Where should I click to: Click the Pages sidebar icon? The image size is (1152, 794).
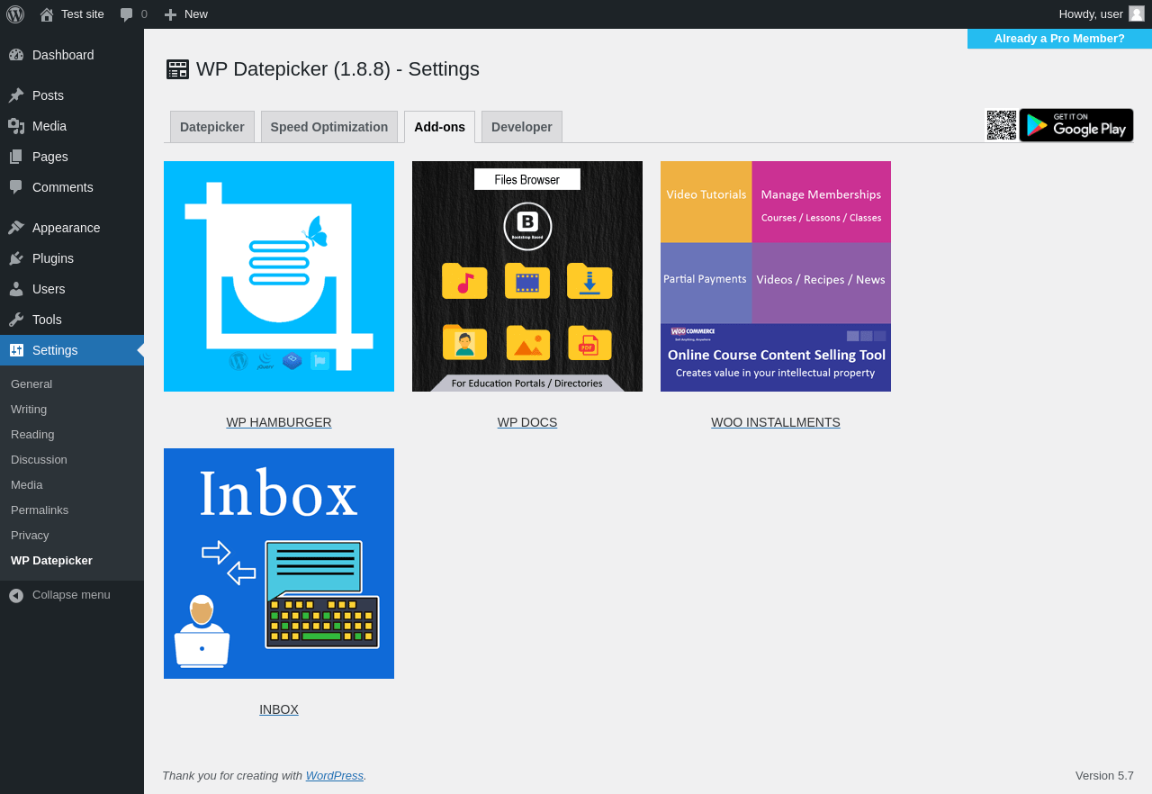point(16,157)
